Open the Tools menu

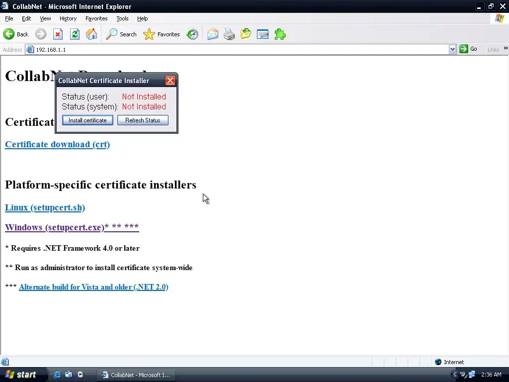coord(122,18)
